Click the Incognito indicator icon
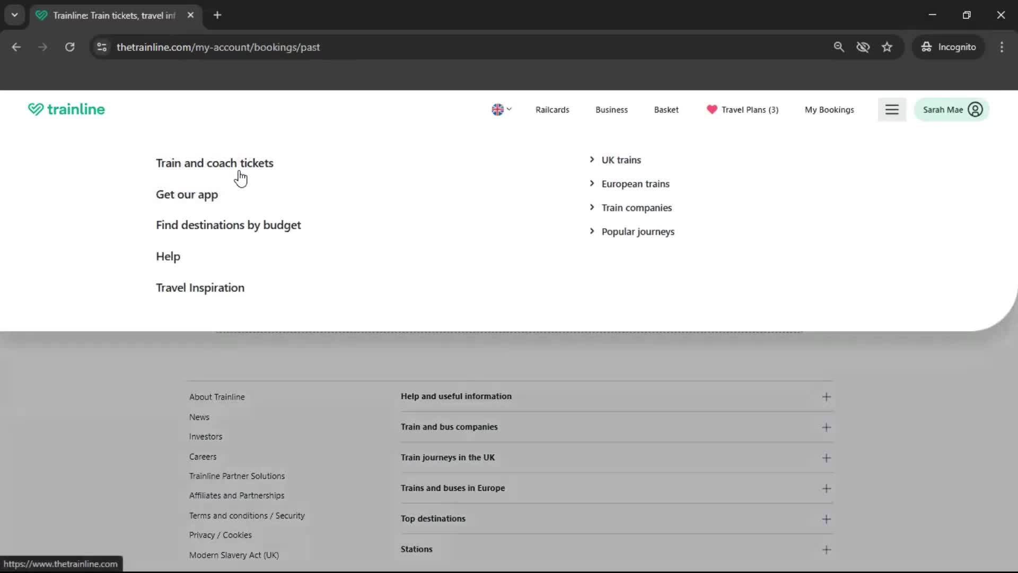The height and width of the screenshot is (573, 1018). pos(926,47)
